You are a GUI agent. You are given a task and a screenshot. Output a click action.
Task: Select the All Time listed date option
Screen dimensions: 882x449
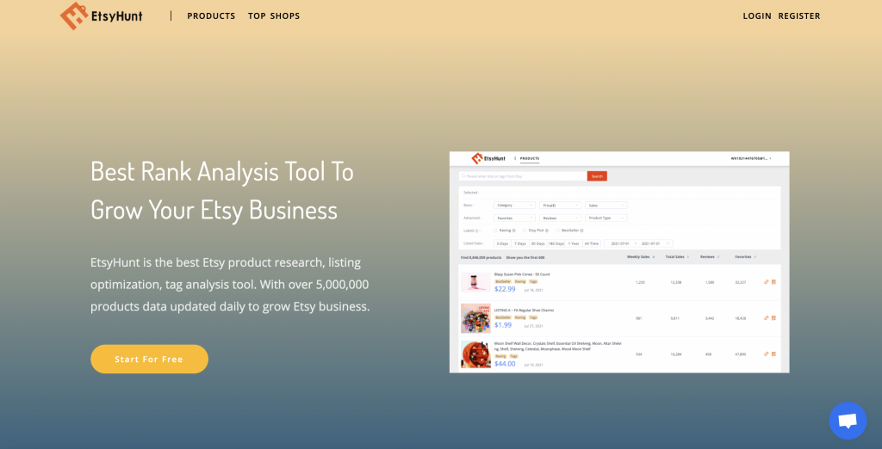(592, 243)
